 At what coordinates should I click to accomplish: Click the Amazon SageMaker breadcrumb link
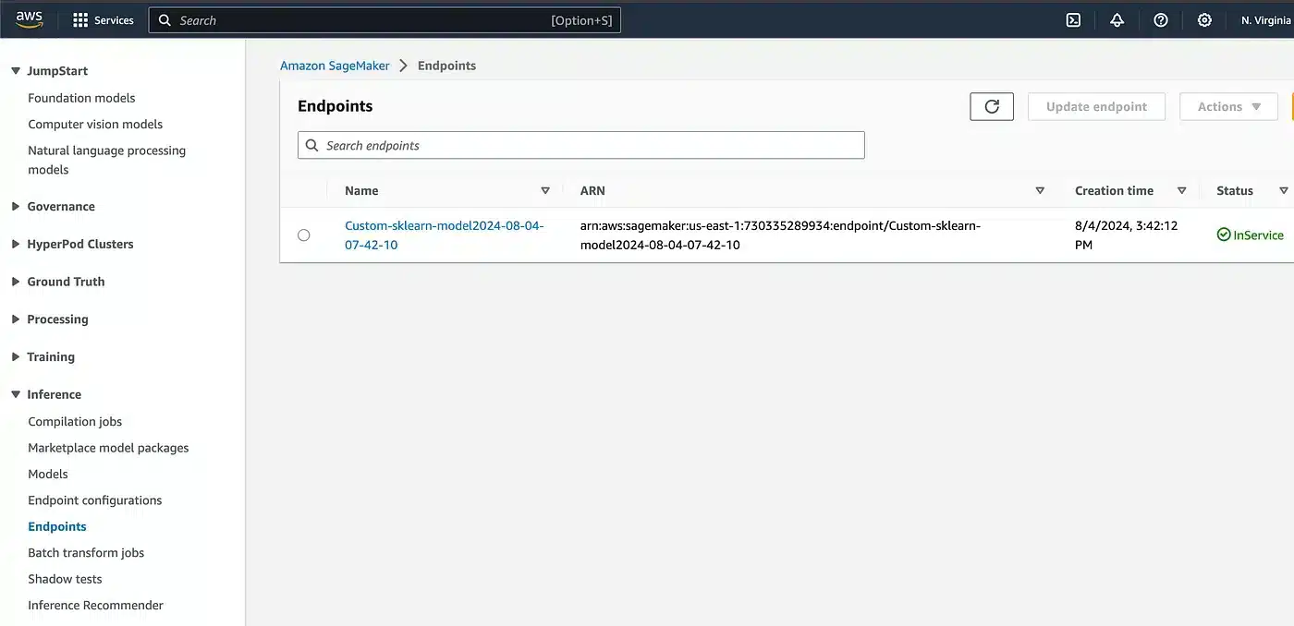335,66
